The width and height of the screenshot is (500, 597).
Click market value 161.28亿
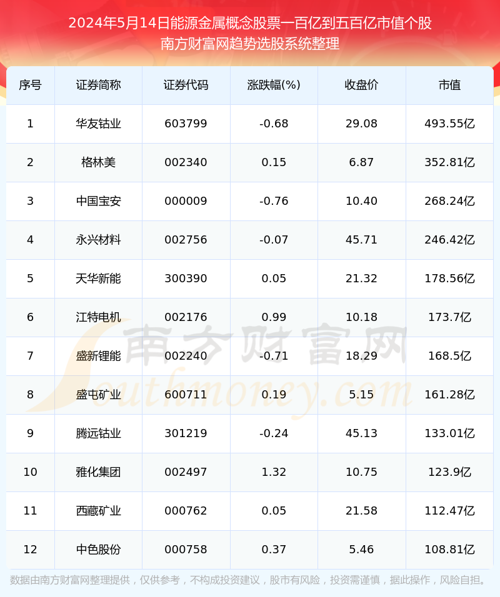click(x=450, y=395)
